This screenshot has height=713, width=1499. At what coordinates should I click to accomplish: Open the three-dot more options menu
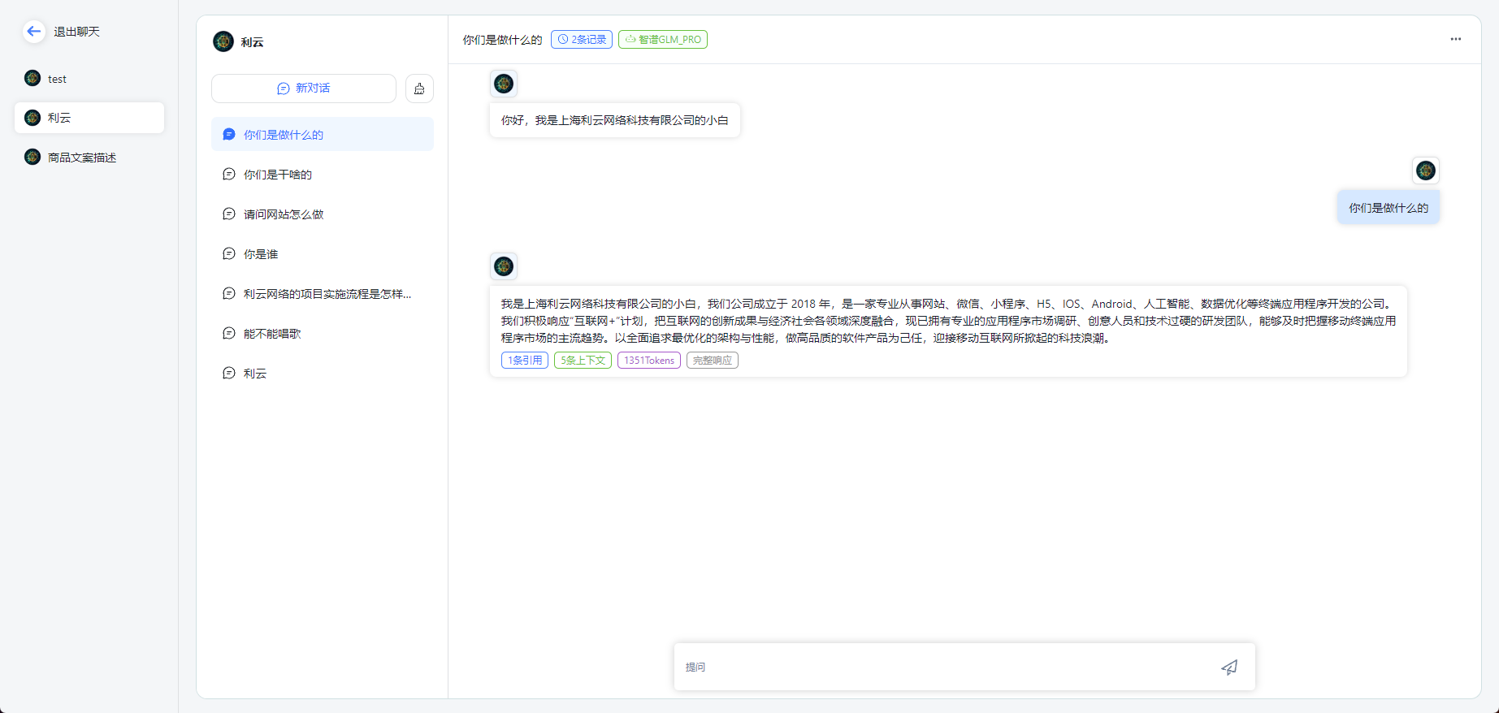[x=1456, y=39]
